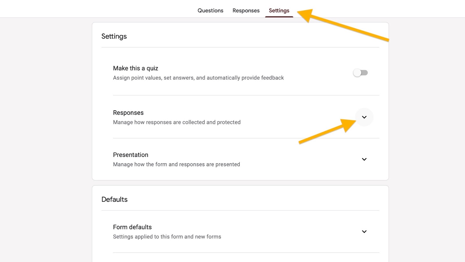The image size is (465, 262).
Task: Click "Settings applied to this form" description
Action: [x=167, y=237]
